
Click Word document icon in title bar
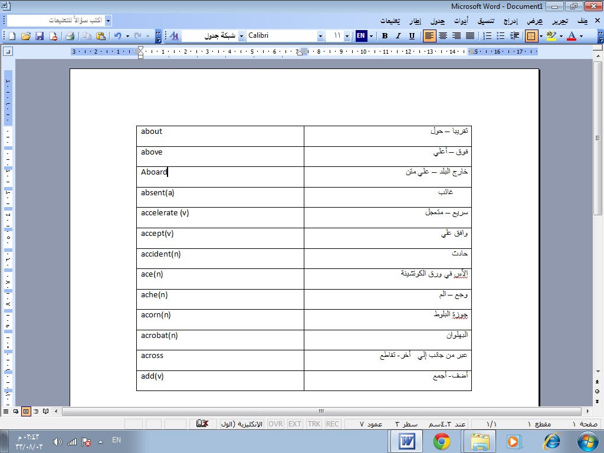click(6, 6)
